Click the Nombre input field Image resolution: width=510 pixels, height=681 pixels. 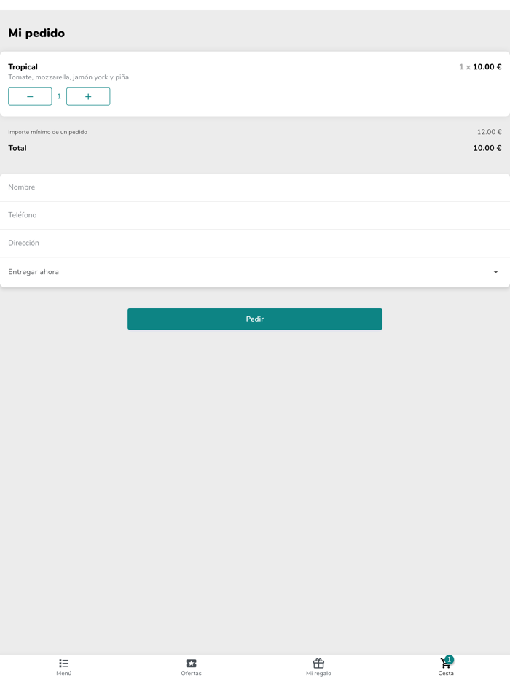pos(255,187)
